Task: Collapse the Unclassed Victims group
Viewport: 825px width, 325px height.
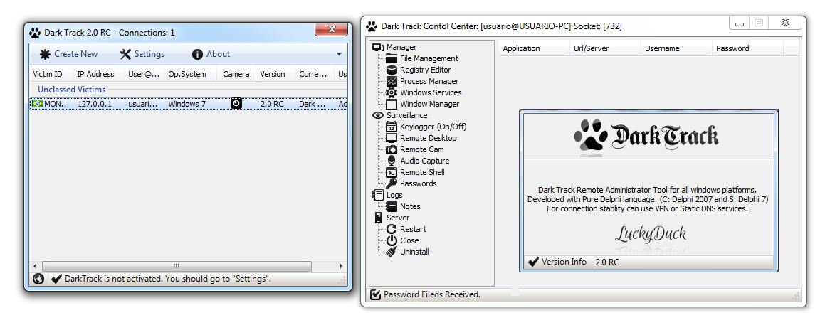Action: pos(72,90)
